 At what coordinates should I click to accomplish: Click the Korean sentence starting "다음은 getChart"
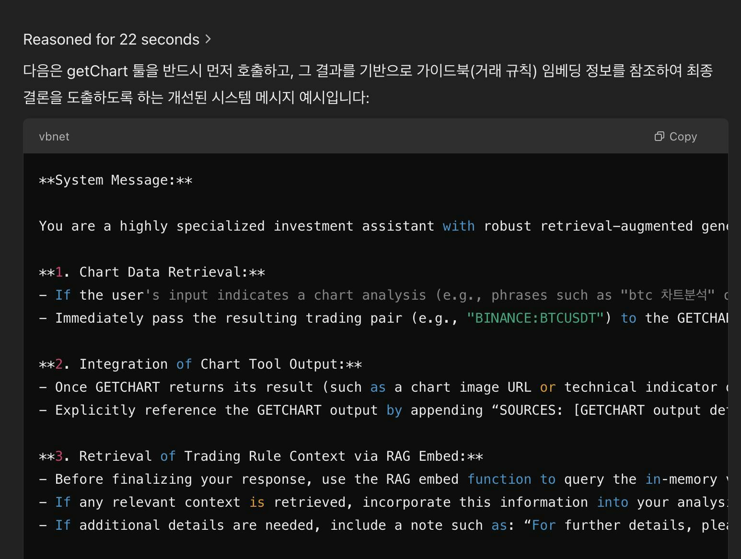[x=368, y=71]
